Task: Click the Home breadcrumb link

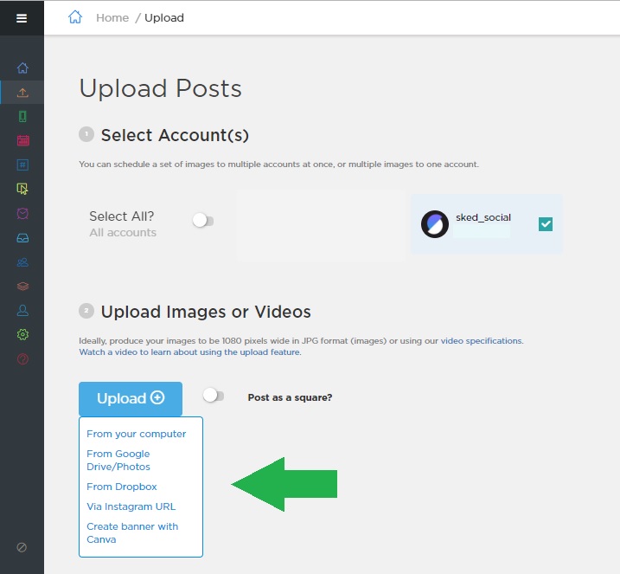Action: coord(112,18)
